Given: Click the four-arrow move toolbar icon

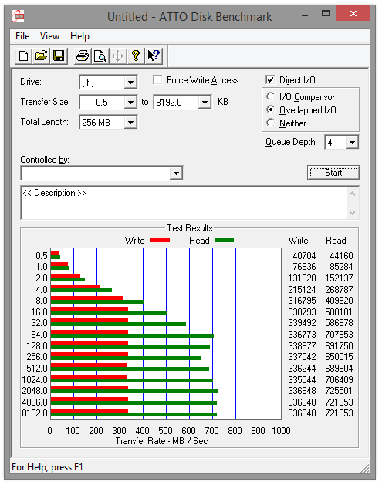Looking at the screenshot, I should (118, 56).
